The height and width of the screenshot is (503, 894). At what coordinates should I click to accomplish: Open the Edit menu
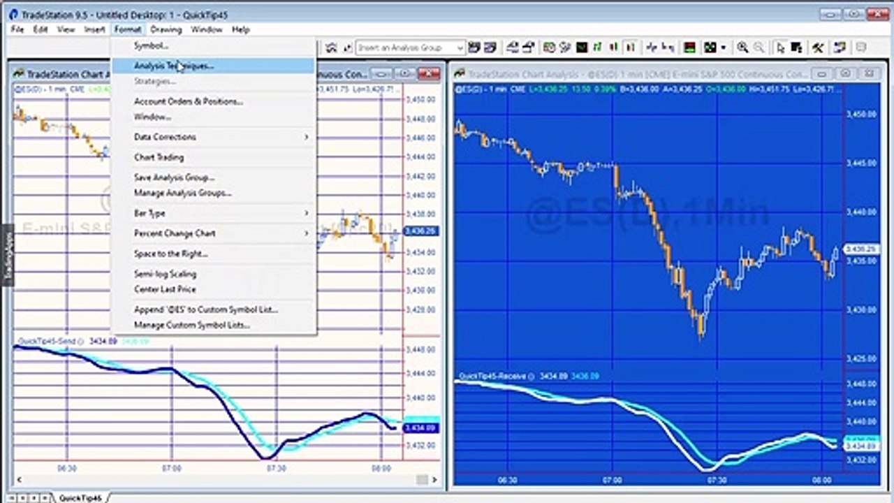point(41,29)
